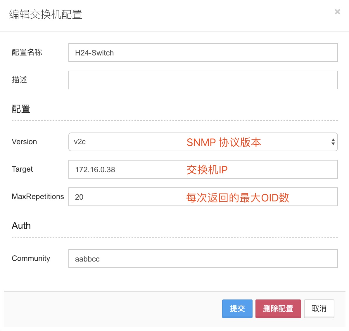Click the Auth section heading

coord(21,226)
